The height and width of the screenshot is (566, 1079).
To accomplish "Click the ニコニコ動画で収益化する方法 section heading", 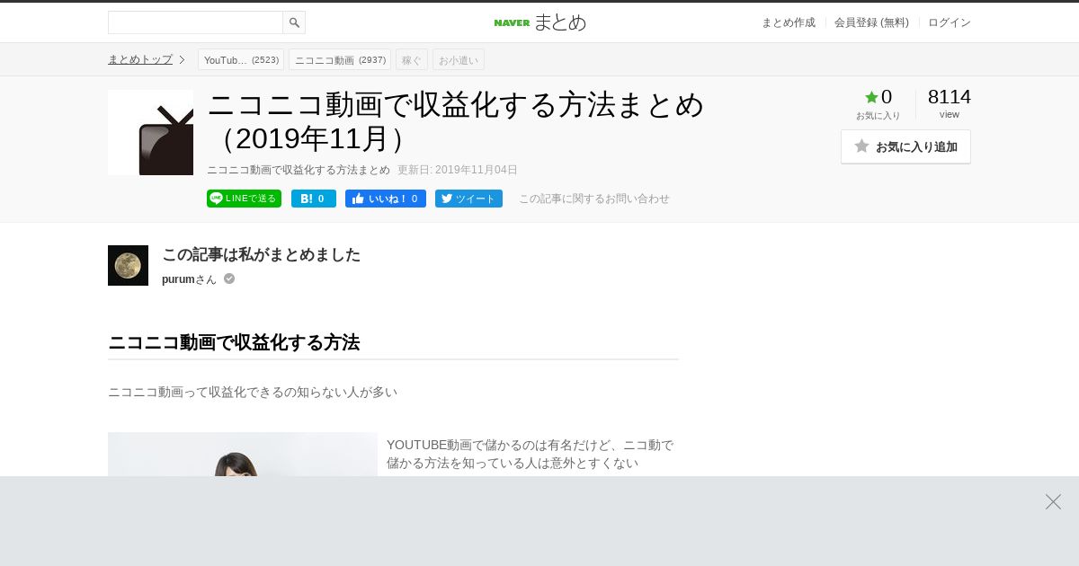I will [234, 342].
